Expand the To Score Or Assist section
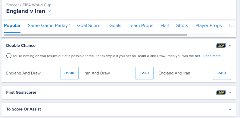 click(230, 109)
